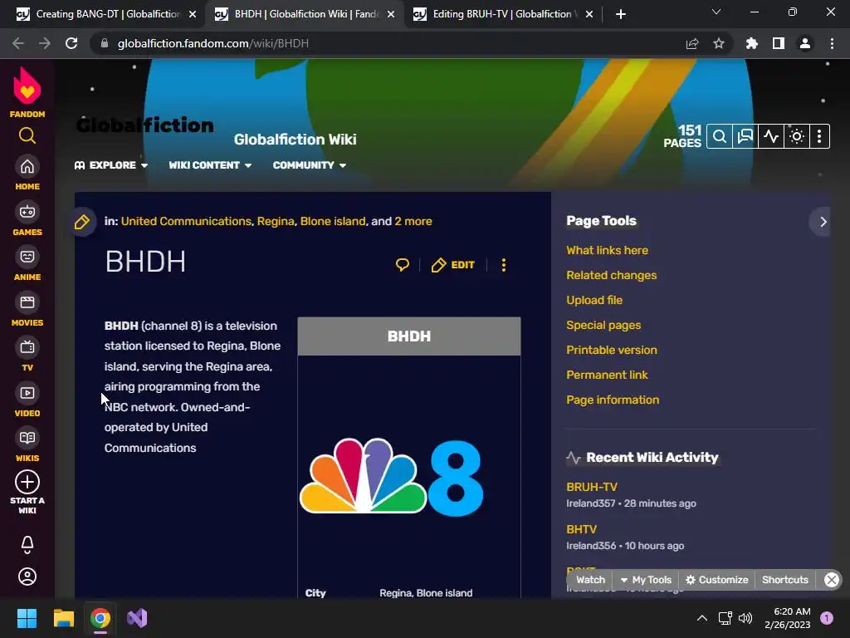Toggle light/dark theme sun icon
The image size is (850, 638).
point(796,136)
